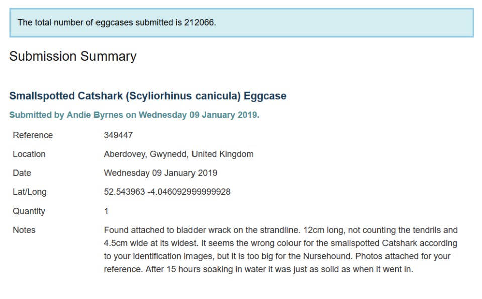This screenshot has height=299, width=482.
Task: Click the Submission Summary heading
Action: click(x=73, y=56)
